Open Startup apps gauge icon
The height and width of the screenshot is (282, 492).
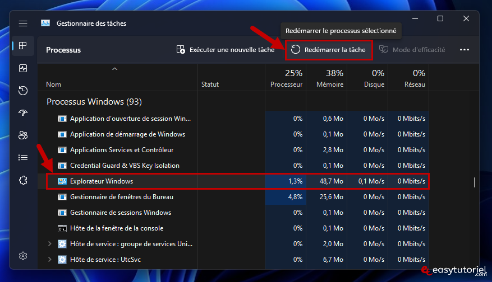pyautogui.click(x=23, y=112)
